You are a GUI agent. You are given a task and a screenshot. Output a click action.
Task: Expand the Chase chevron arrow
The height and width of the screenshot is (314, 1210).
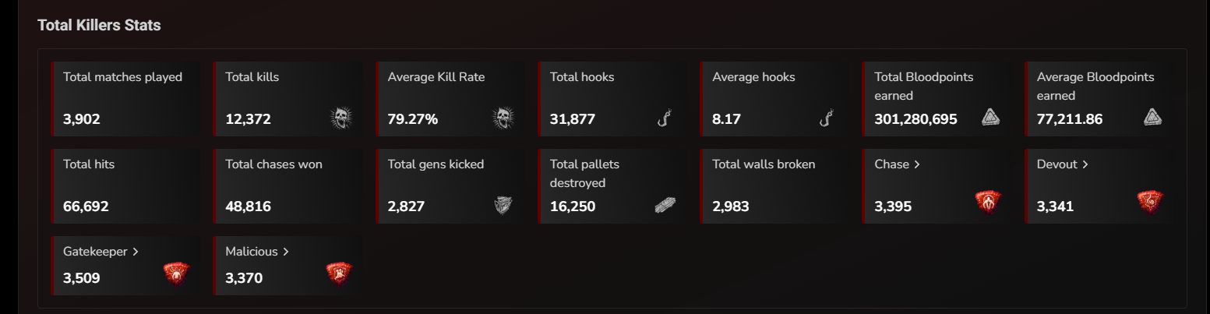pyautogui.click(x=916, y=164)
